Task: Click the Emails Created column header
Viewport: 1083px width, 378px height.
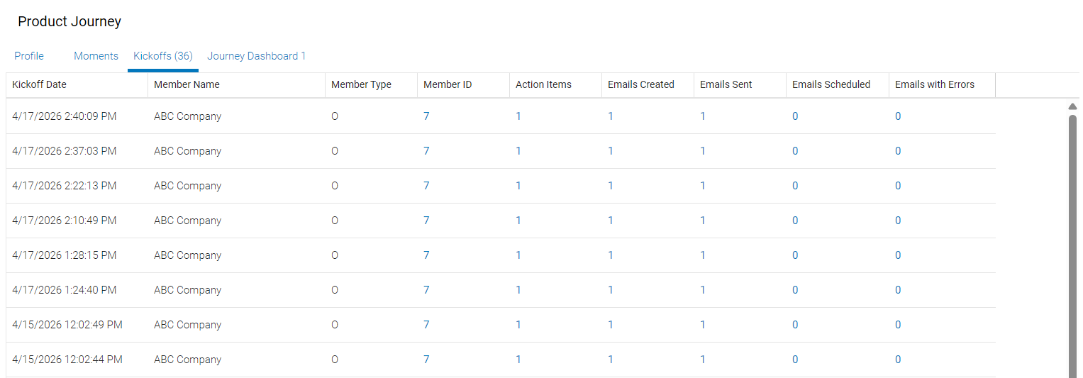Action: click(x=648, y=84)
